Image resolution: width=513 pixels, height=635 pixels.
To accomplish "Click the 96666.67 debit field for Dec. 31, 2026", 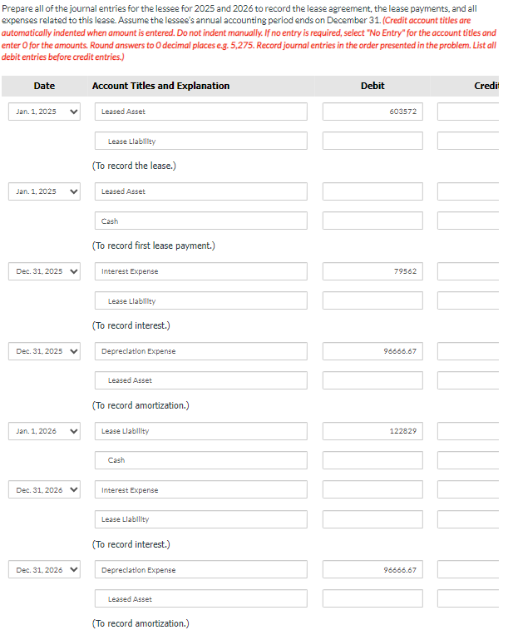I will [372, 570].
